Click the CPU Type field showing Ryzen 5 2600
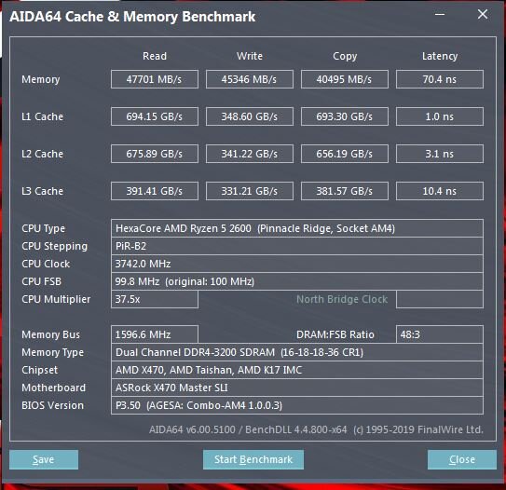The image size is (506, 490). click(297, 228)
